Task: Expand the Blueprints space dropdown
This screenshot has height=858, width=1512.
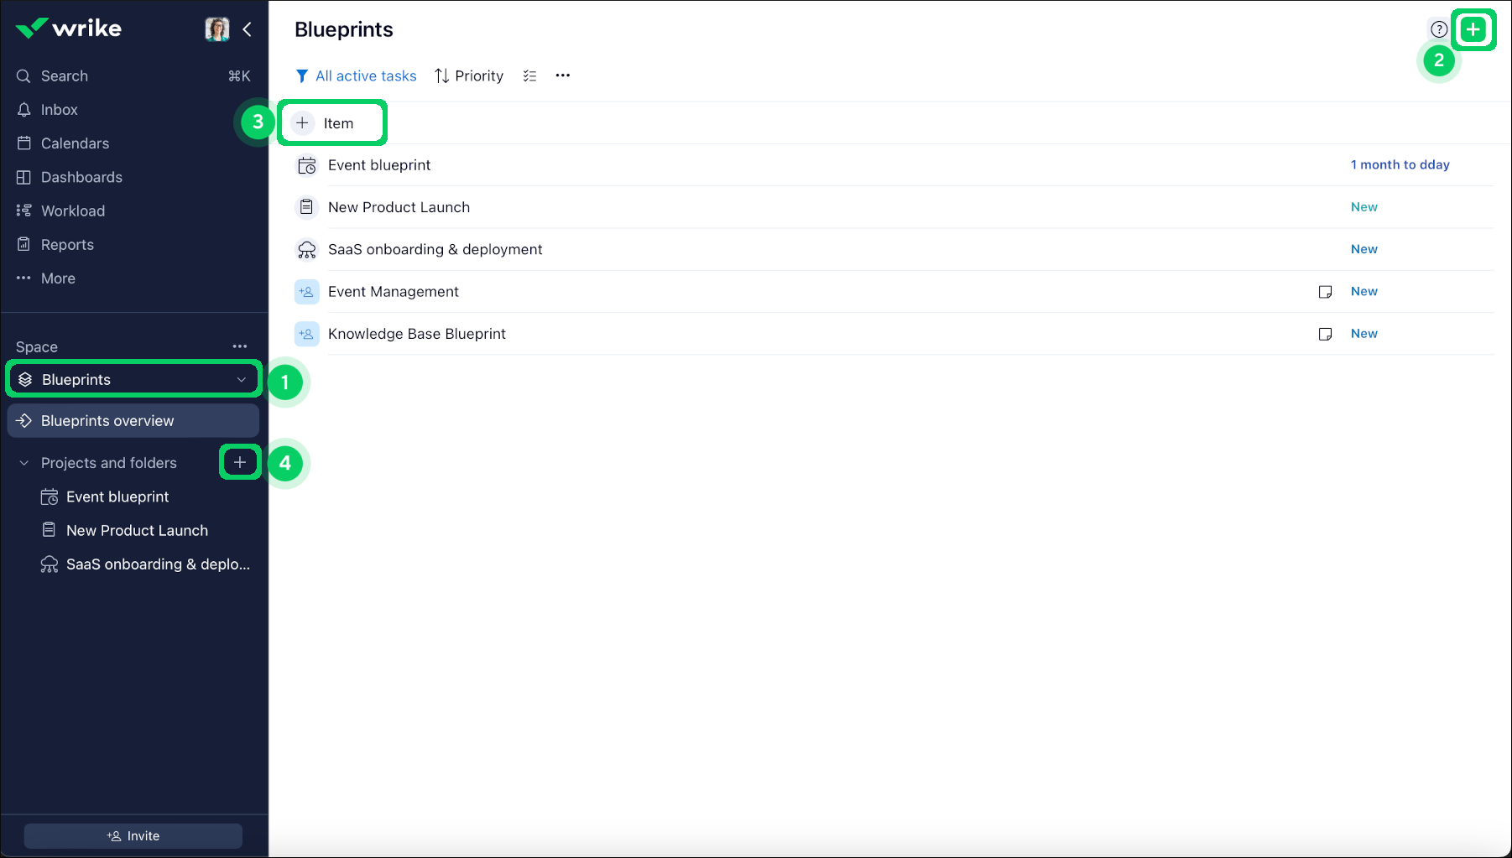Action: pyautogui.click(x=242, y=380)
